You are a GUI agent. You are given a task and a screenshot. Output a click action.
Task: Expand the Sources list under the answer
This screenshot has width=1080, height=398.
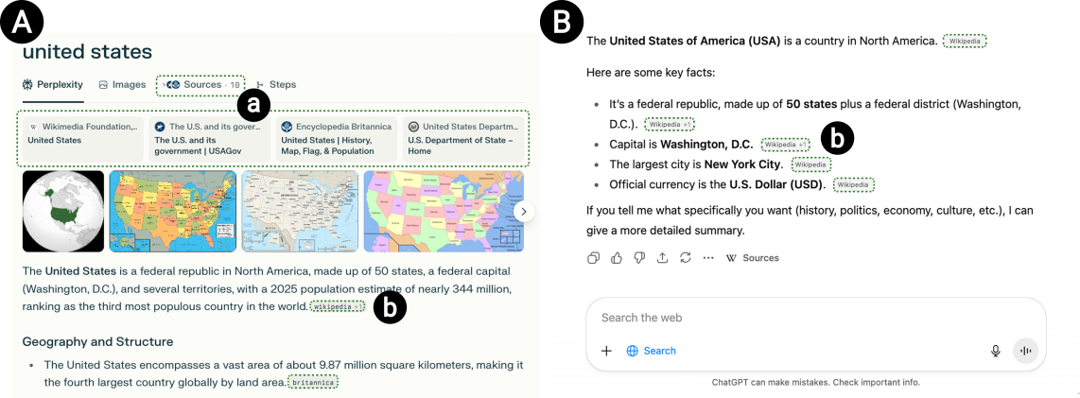pos(753,258)
